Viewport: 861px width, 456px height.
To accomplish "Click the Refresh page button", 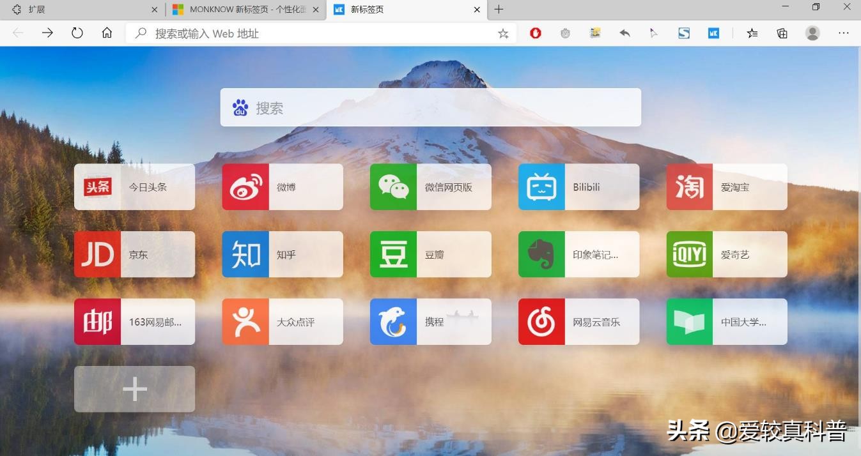I will click(x=77, y=33).
